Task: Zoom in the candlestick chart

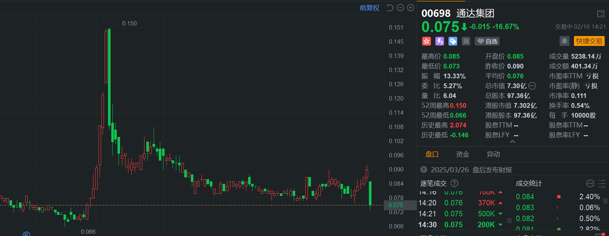Action: pos(411,8)
